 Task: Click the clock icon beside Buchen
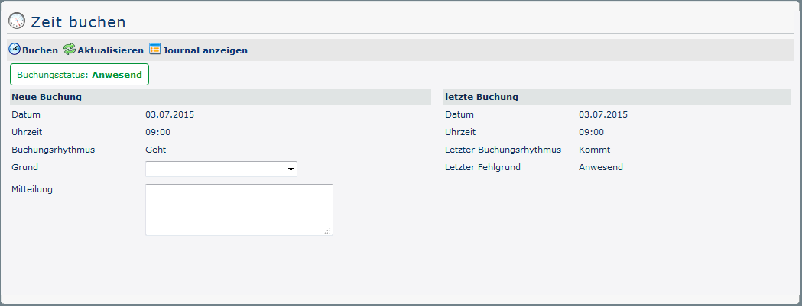(15, 50)
